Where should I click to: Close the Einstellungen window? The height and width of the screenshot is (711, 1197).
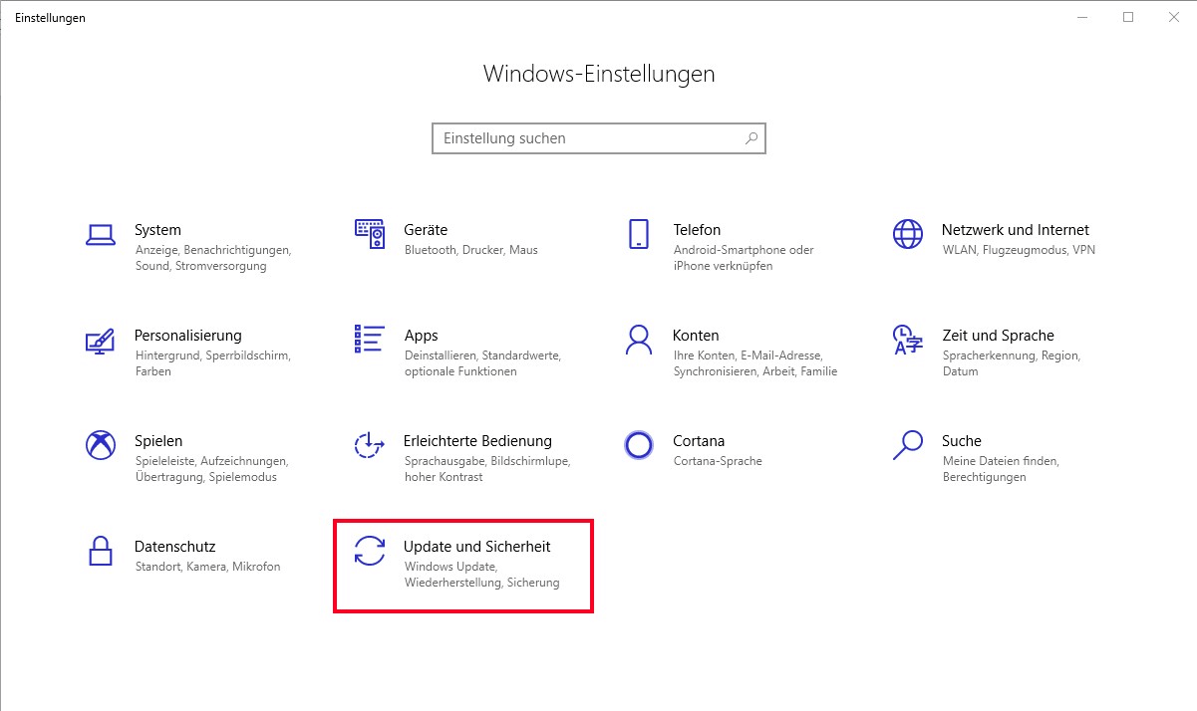(x=1174, y=17)
